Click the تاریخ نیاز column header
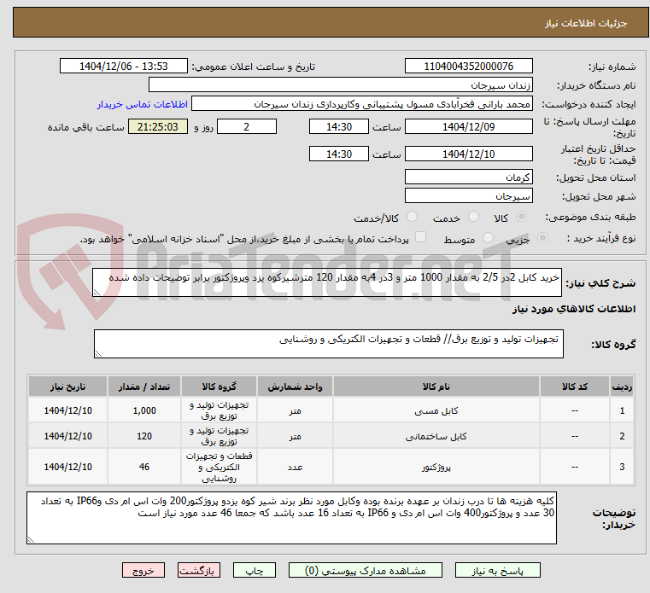Screen dimensions: 650x593 point(68,387)
